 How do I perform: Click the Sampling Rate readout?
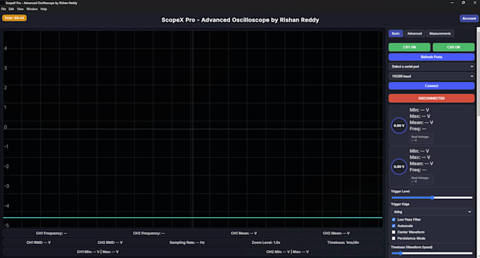point(187,242)
